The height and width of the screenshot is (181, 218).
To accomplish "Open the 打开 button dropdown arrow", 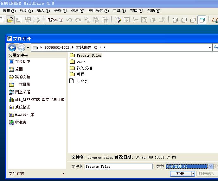I will [193, 173].
